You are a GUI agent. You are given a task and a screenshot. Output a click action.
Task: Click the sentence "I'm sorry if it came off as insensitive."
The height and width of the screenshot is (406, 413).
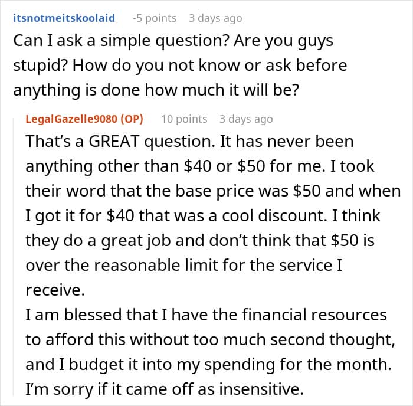click(165, 389)
